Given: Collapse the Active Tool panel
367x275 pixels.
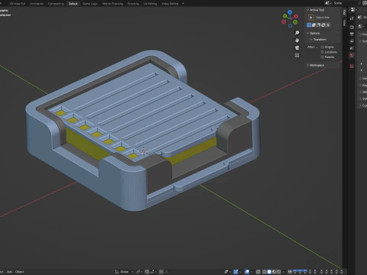Looking at the screenshot, I should tap(307, 10).
